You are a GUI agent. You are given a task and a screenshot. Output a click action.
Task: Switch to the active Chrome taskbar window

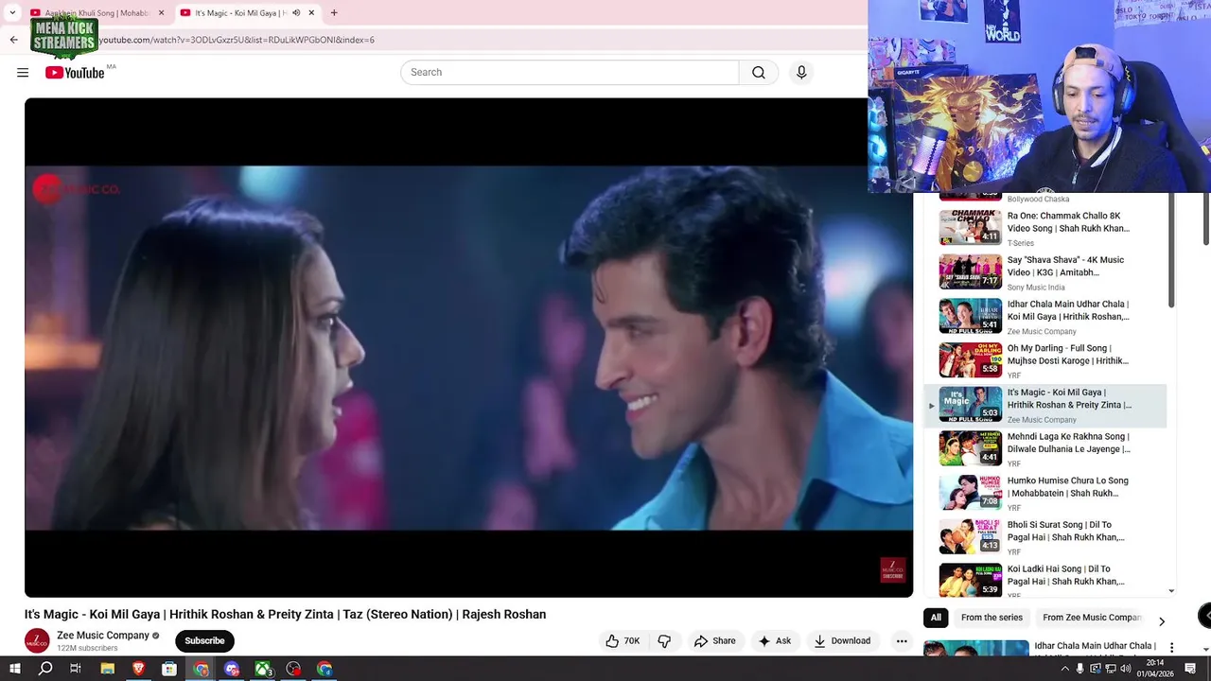point(202,669)
